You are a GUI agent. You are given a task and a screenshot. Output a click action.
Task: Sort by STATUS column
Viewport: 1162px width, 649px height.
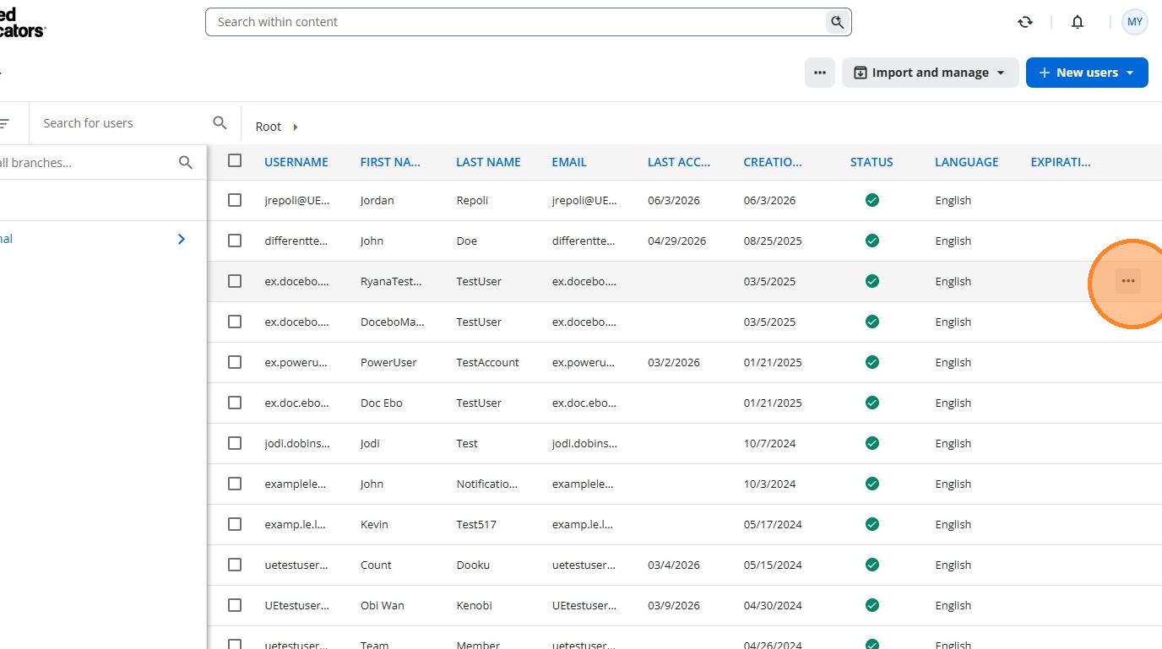tap(871, 162)
